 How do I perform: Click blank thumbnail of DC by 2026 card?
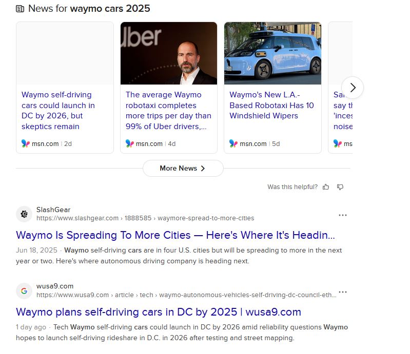click(x=65, y=53)
